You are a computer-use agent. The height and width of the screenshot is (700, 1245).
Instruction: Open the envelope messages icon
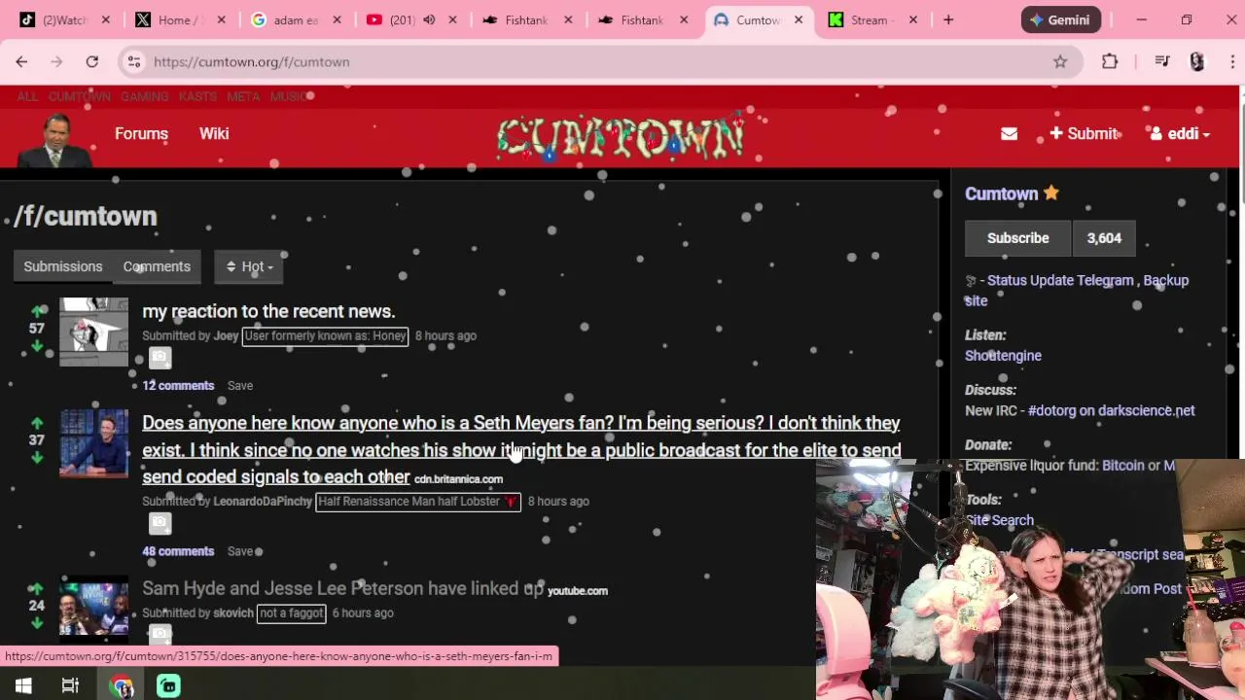coord(1009,134)
